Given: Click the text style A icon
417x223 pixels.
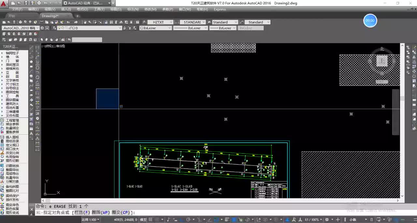Looking at the screenshot, I should coord(145,22).
